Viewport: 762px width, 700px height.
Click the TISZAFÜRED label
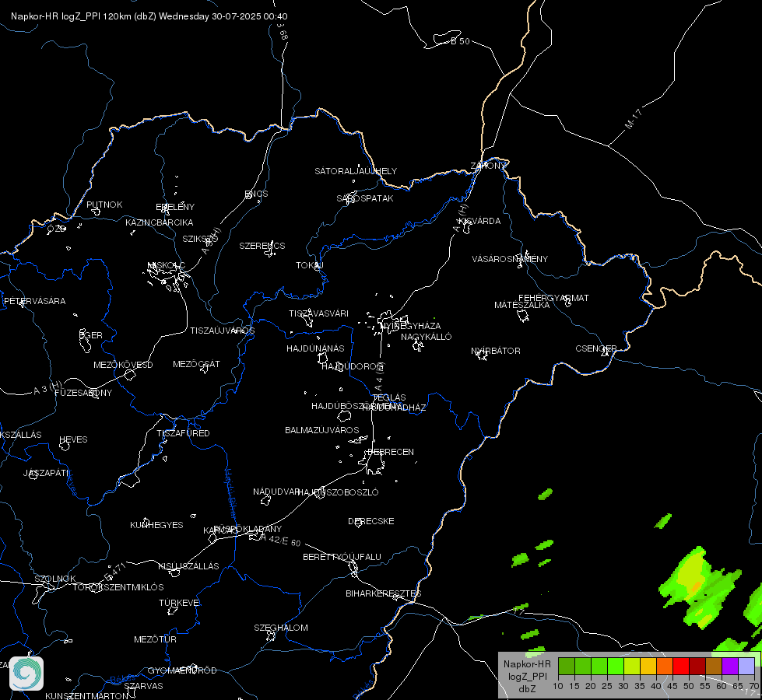[183, 432]
